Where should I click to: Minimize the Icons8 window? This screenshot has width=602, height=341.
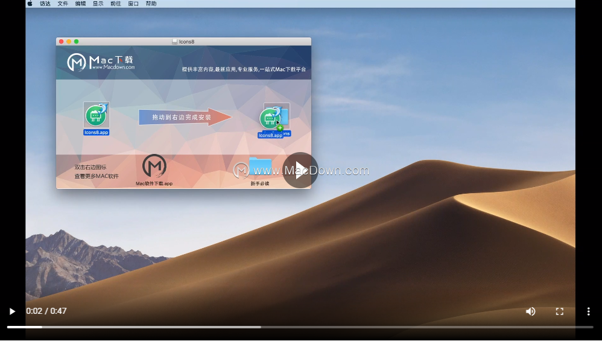(x=69, y=42)
